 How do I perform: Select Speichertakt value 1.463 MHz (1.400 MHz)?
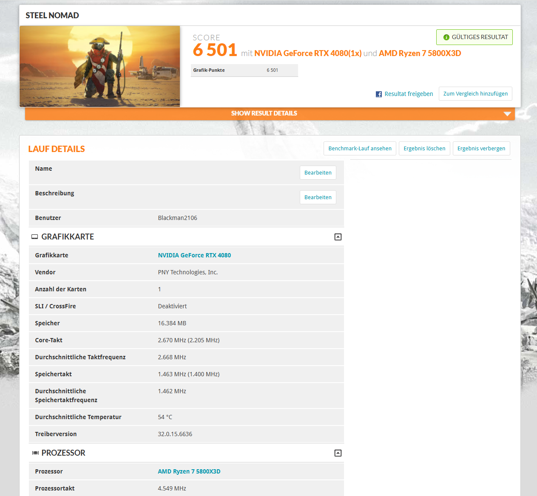pyautogui.click(x=188, y=374)
